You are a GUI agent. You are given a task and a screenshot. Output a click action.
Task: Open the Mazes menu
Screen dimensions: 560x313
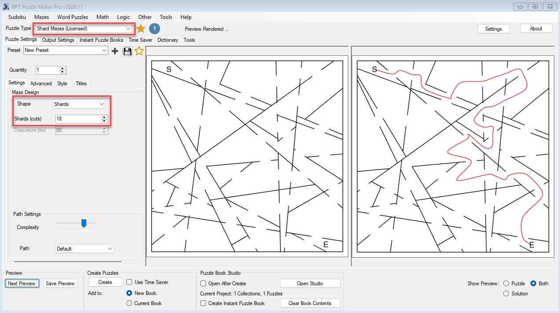tap(42, 17)
